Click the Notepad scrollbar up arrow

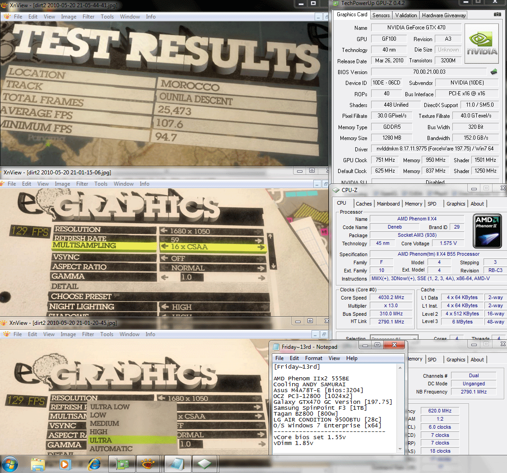(x=400, y=368)
